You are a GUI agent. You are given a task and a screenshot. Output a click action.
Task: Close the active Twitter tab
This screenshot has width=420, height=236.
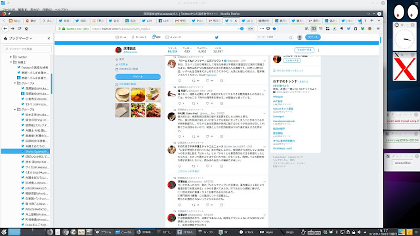[236, 20]
